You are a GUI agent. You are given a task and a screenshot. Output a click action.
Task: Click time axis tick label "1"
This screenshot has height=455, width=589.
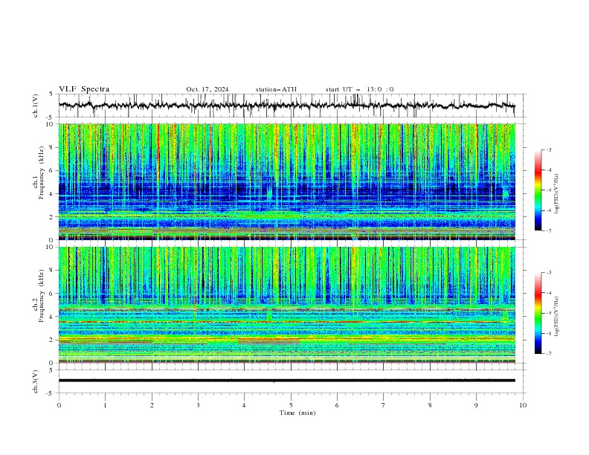coord(105,405)
